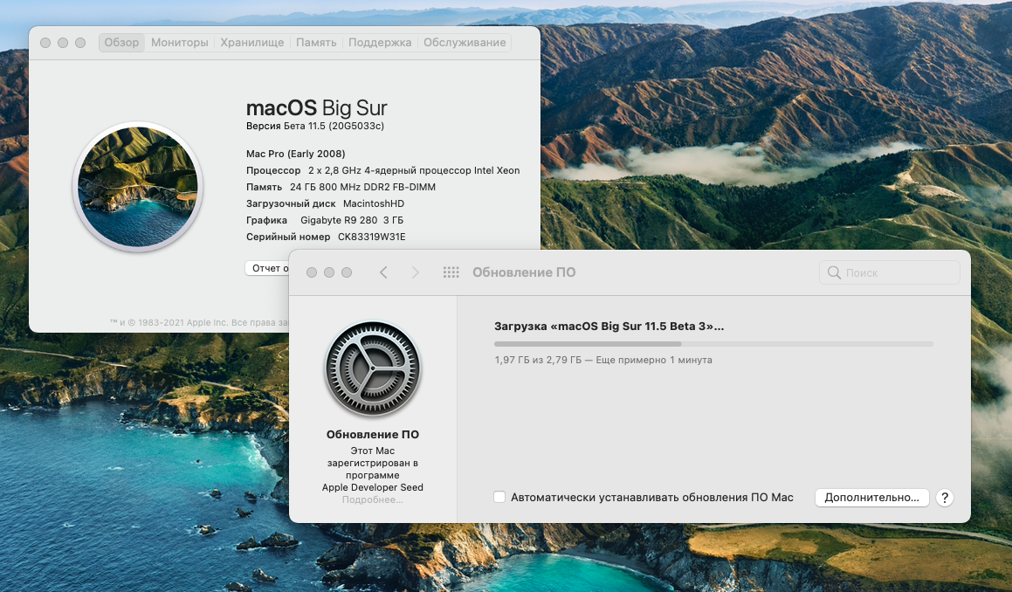Go back with the left chevron
Image resolution: width=1012 pixels, height=592 pixels.
click(x=383, y=272)
